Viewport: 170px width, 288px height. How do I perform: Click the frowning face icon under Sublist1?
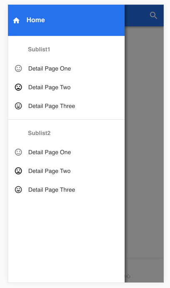(18, 87)
